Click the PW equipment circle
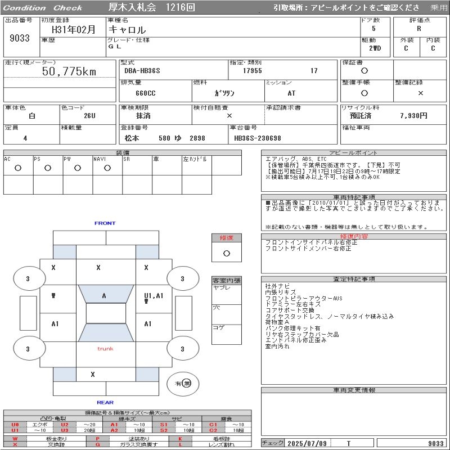The image size is (450, 450). point(78,168)
